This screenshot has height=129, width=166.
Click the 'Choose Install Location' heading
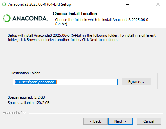pos(75,14)
